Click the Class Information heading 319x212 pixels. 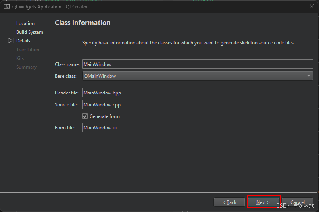(83, 23)
